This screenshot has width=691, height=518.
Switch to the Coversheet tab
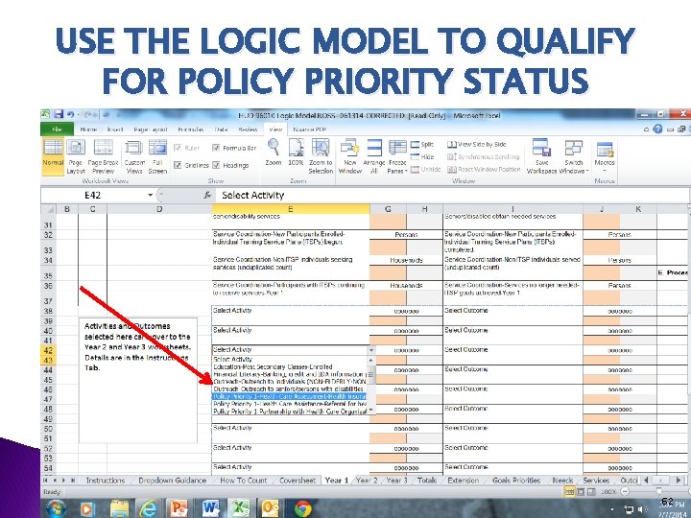(298, 481)
